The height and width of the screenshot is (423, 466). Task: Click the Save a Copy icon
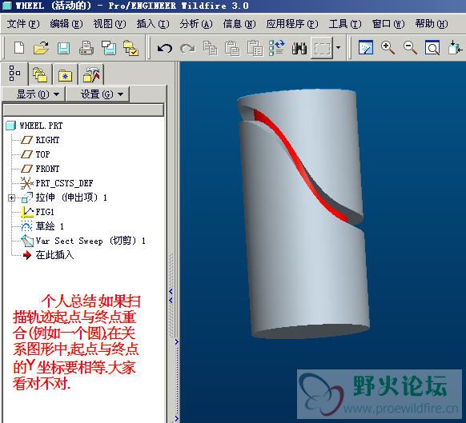(109, 48)
